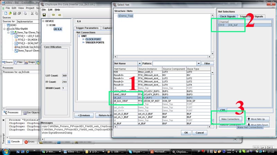
Task: Open Help menu in ChipScope Core Inserter
Action: point(57,10)
